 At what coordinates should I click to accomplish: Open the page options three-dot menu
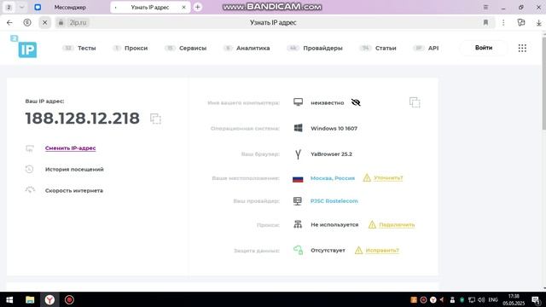503,23
